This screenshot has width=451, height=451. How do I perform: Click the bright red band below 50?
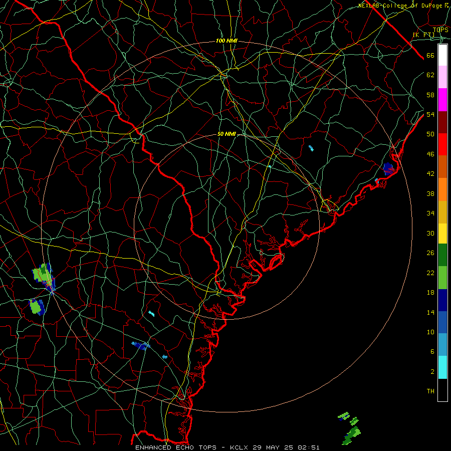[x=442, y=144]
